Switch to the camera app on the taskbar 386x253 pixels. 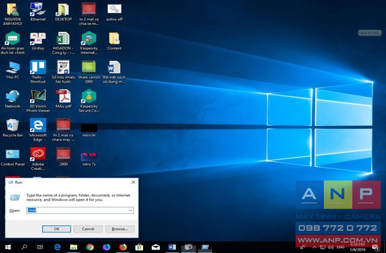pyautogui.click(x=189, y=247)
